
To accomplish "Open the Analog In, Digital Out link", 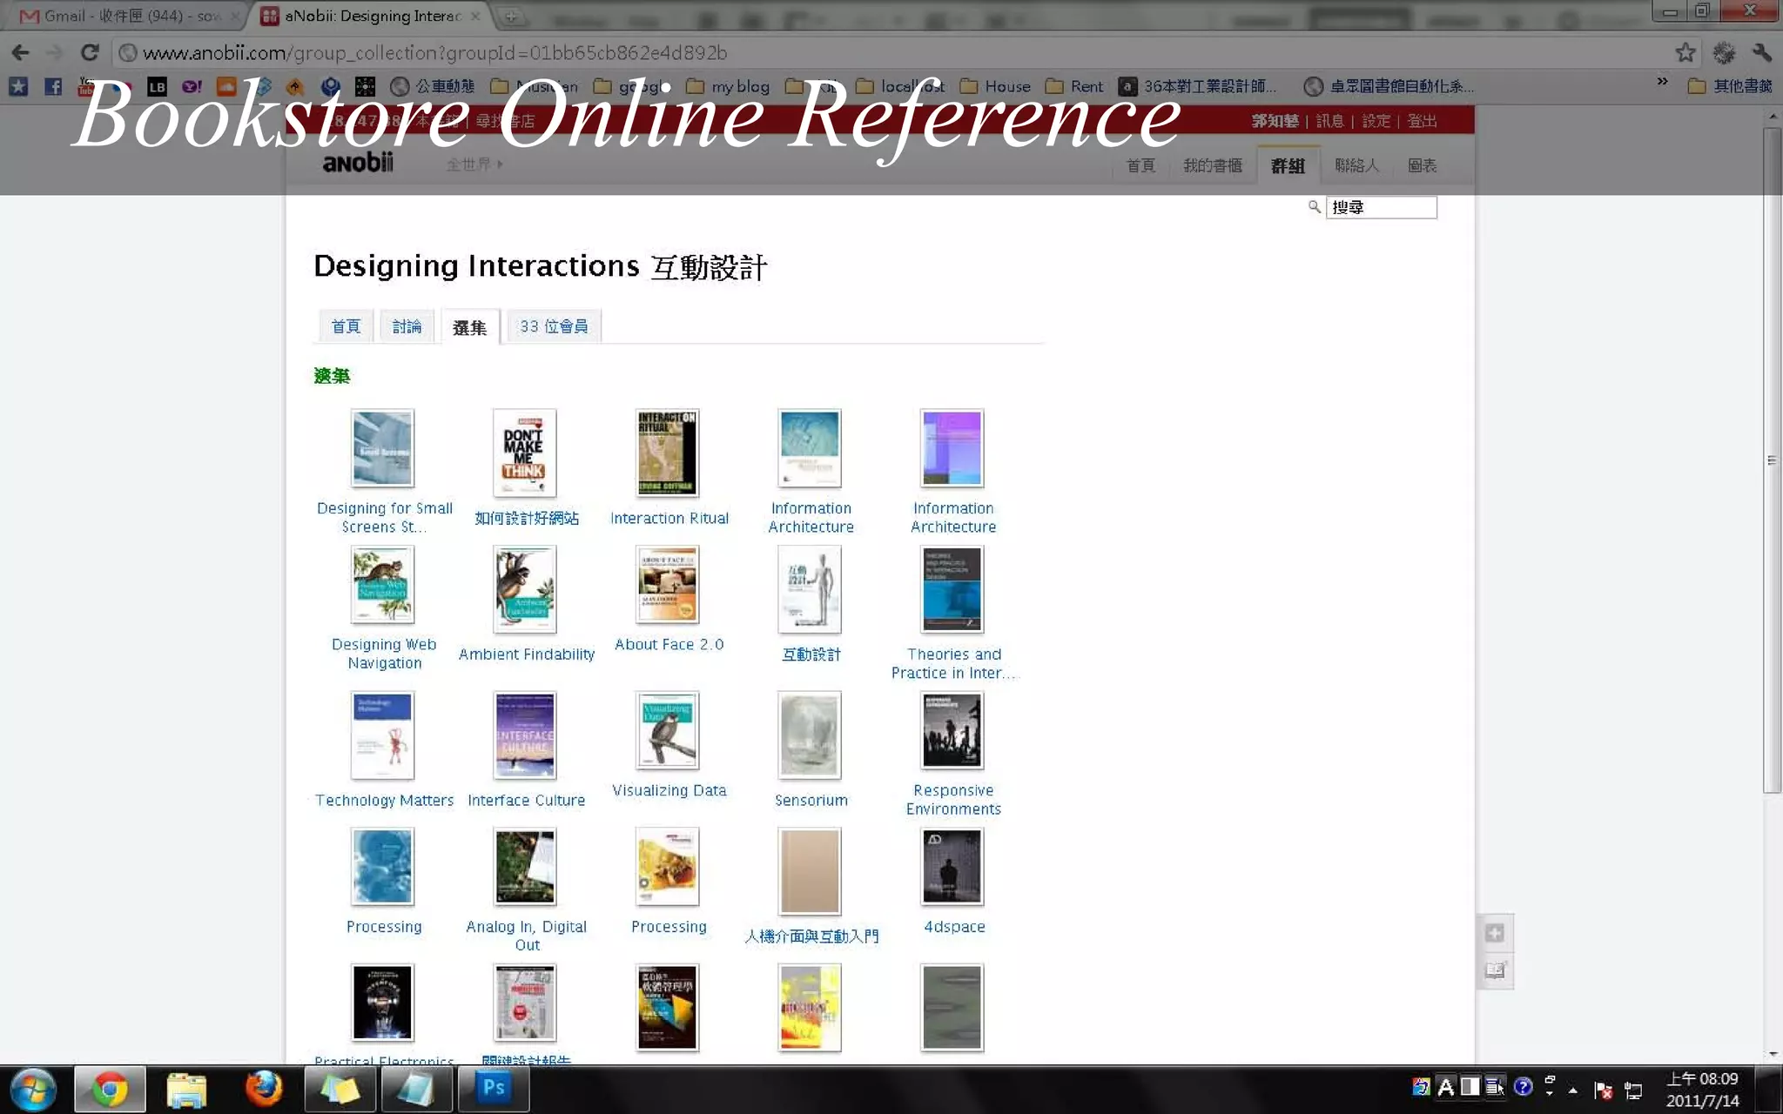I will (x=527, y=936).
